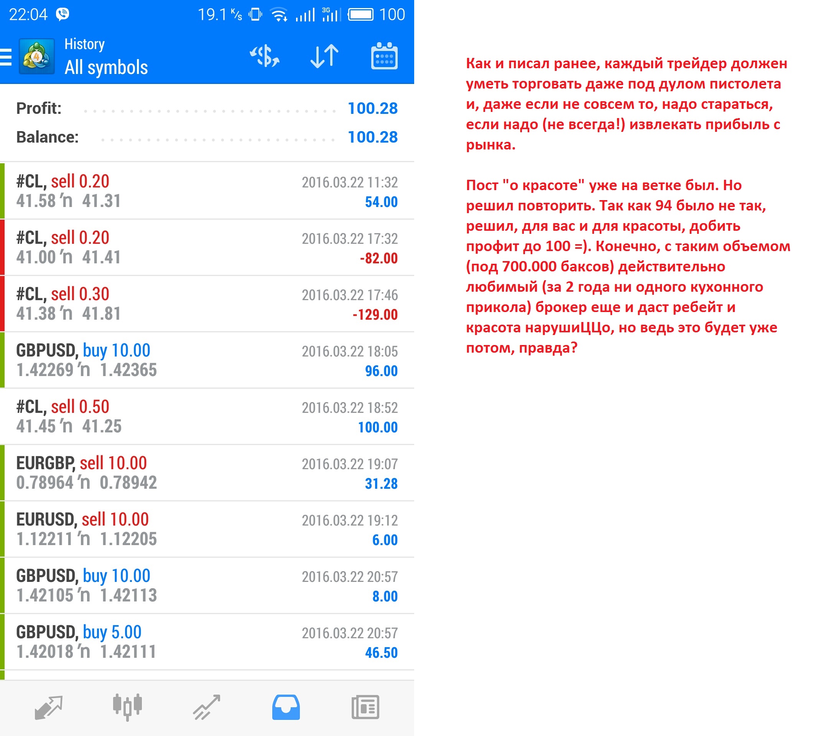
Task: Tap the MetaTrader 4 app logo
Action: 37,56
